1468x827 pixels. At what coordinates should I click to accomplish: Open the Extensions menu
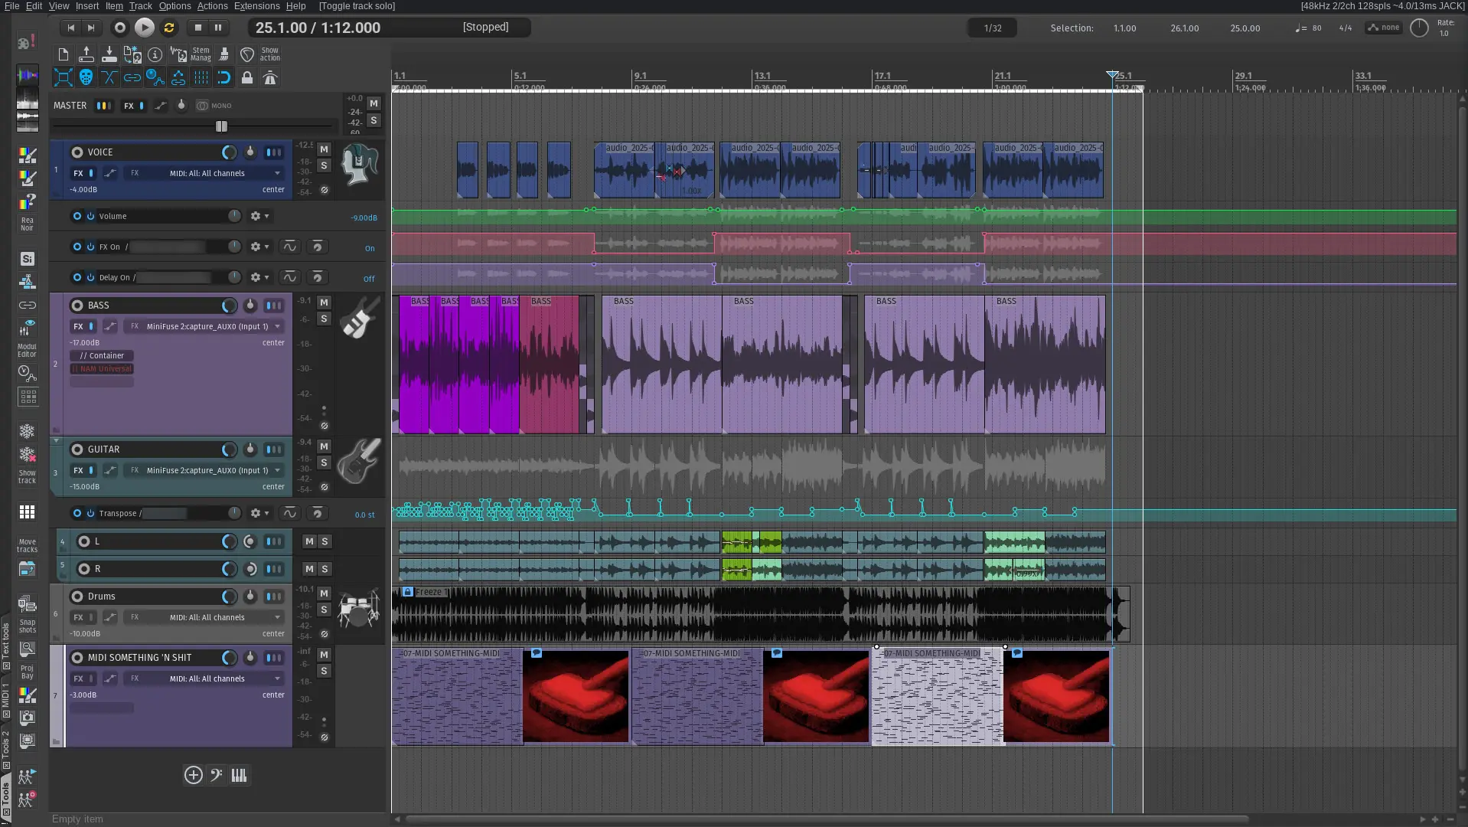tap(256, 6)
